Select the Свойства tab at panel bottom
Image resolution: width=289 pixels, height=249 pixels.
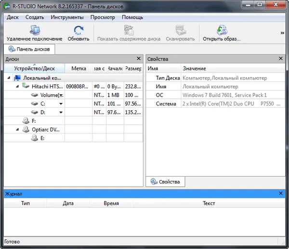tap(166, 182)
